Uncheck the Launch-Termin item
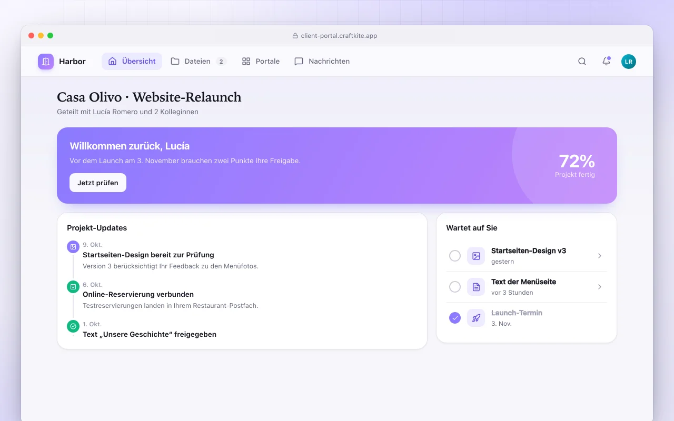Screen dimensions: 674x421 (455, 318)
